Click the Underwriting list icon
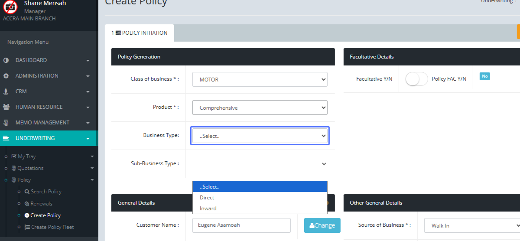 pyautogui.click(x=6, y=138)
